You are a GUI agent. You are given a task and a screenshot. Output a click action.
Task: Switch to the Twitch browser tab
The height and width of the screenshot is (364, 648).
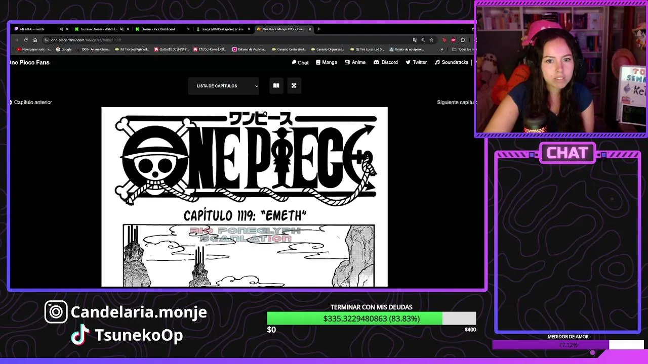click(40, 29)
